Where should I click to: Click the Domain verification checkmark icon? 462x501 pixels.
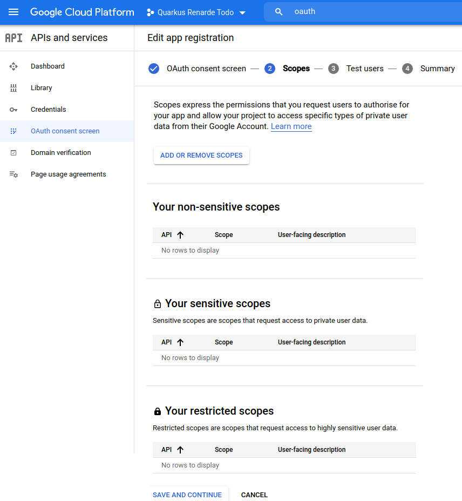[x=13, y=152]
